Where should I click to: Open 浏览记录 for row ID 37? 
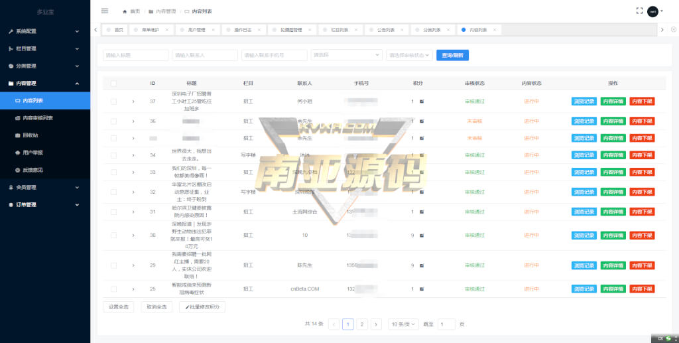tap(584, 102)
